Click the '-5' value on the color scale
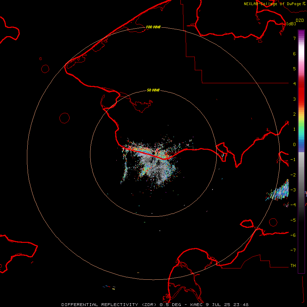The width and height of the screenshot is (307, 307). (x=293, y=220)
